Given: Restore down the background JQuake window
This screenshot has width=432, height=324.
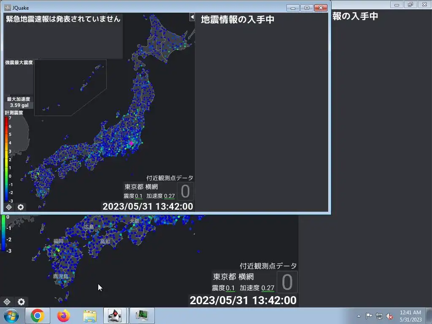Looking at the screenshot, I should (410, 5).
